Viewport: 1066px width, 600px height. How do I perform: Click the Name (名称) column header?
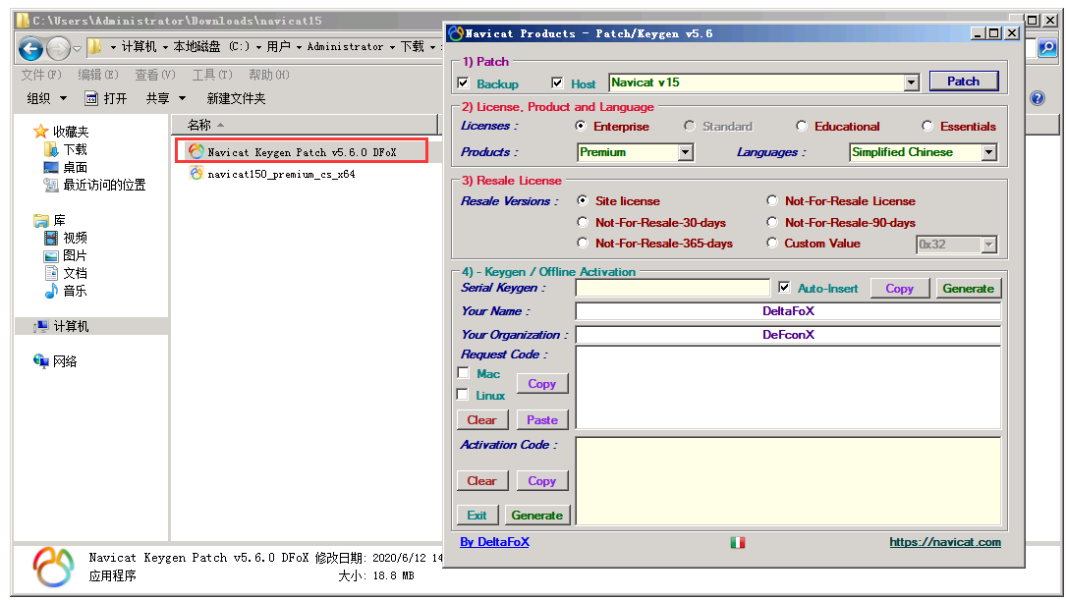304,125
